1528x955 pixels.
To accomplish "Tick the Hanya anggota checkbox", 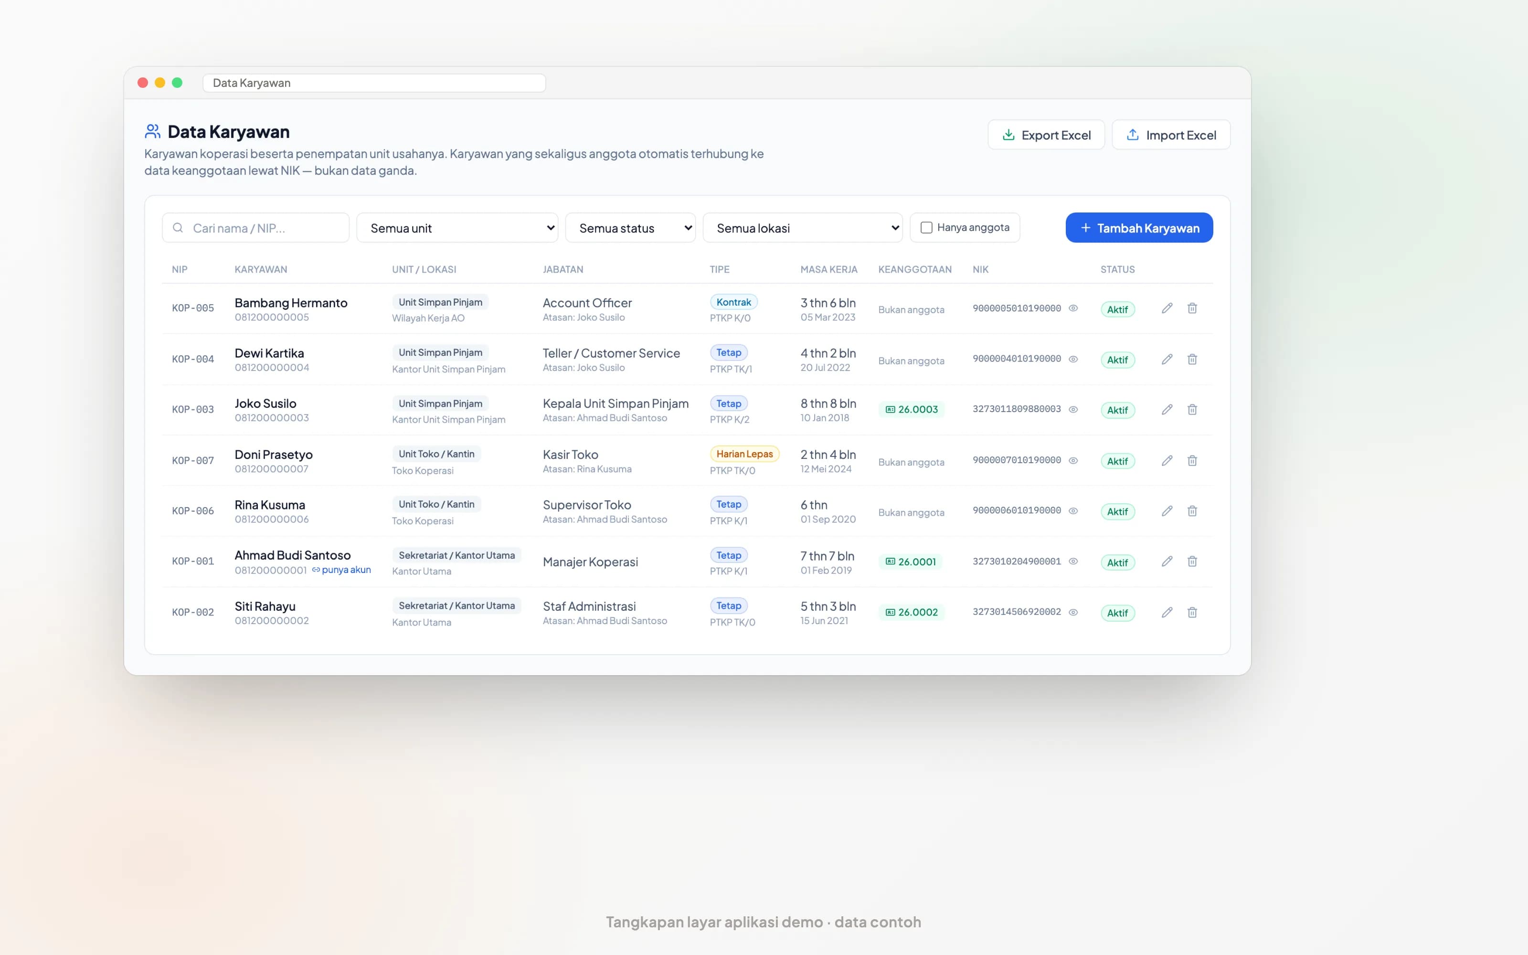I will pyautogui.click(x=926, y=227).
